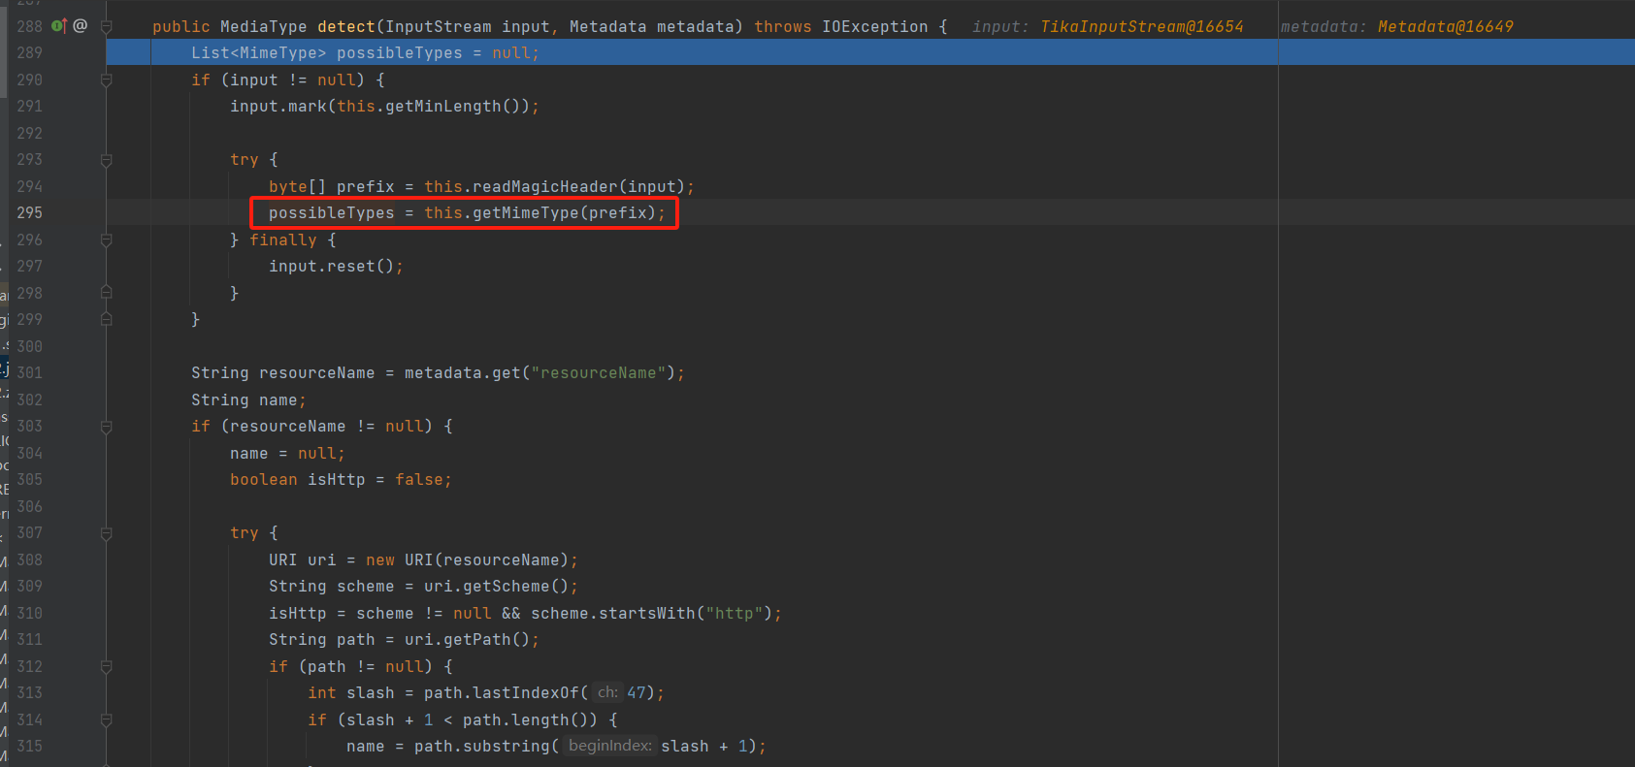
Task: Fold the try block on line 307
Action: tap(107, 533)
